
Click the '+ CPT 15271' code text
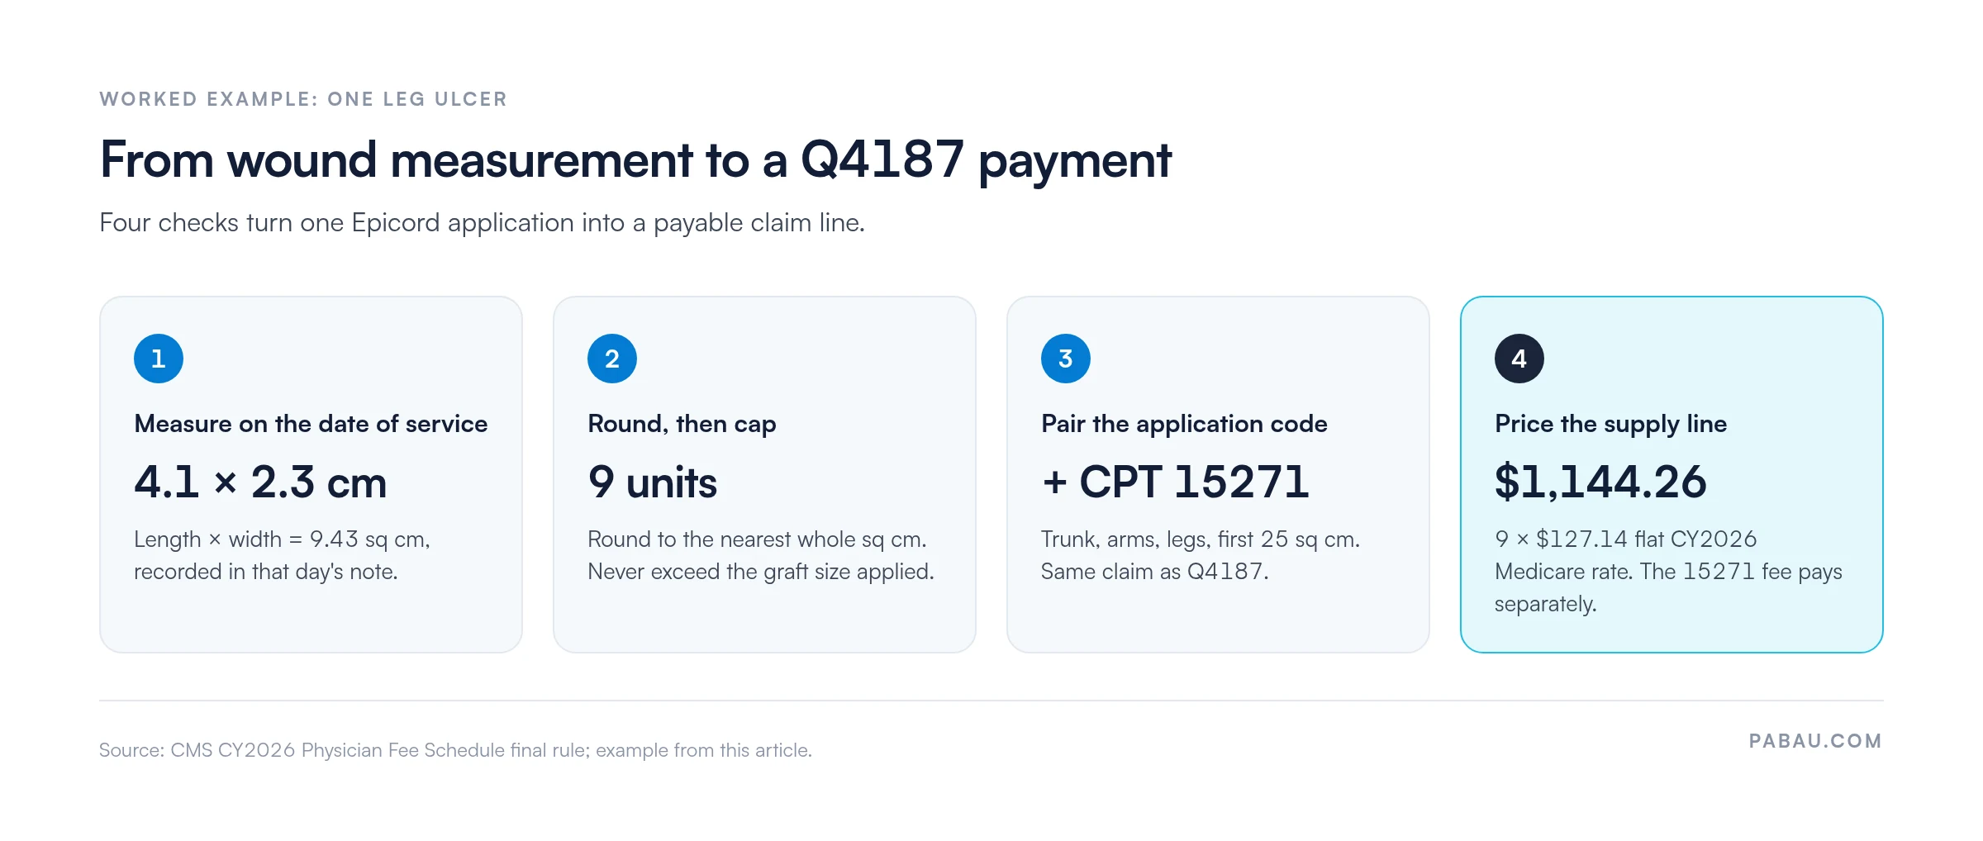(1175, 482)
